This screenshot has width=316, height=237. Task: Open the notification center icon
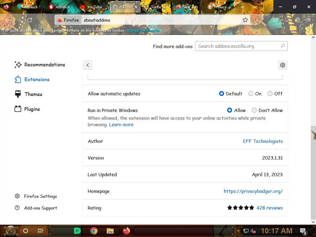pyautogui.click(x=304, y=231)
